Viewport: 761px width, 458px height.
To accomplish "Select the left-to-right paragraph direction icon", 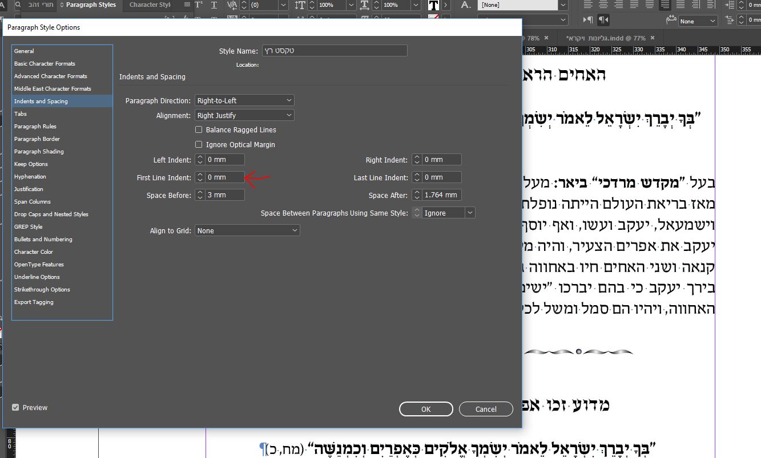I will 589,19.
